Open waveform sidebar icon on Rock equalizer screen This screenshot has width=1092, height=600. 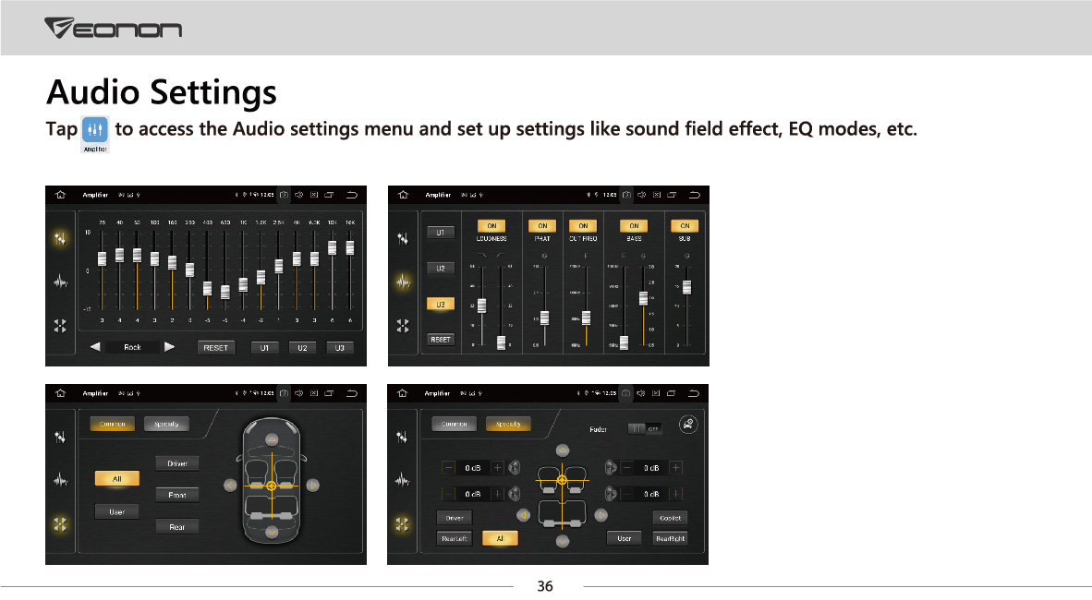click(61, 282)
